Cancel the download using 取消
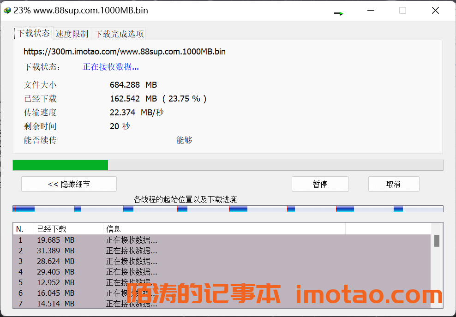This screenshot has width=456, height=317. point(393,184)
